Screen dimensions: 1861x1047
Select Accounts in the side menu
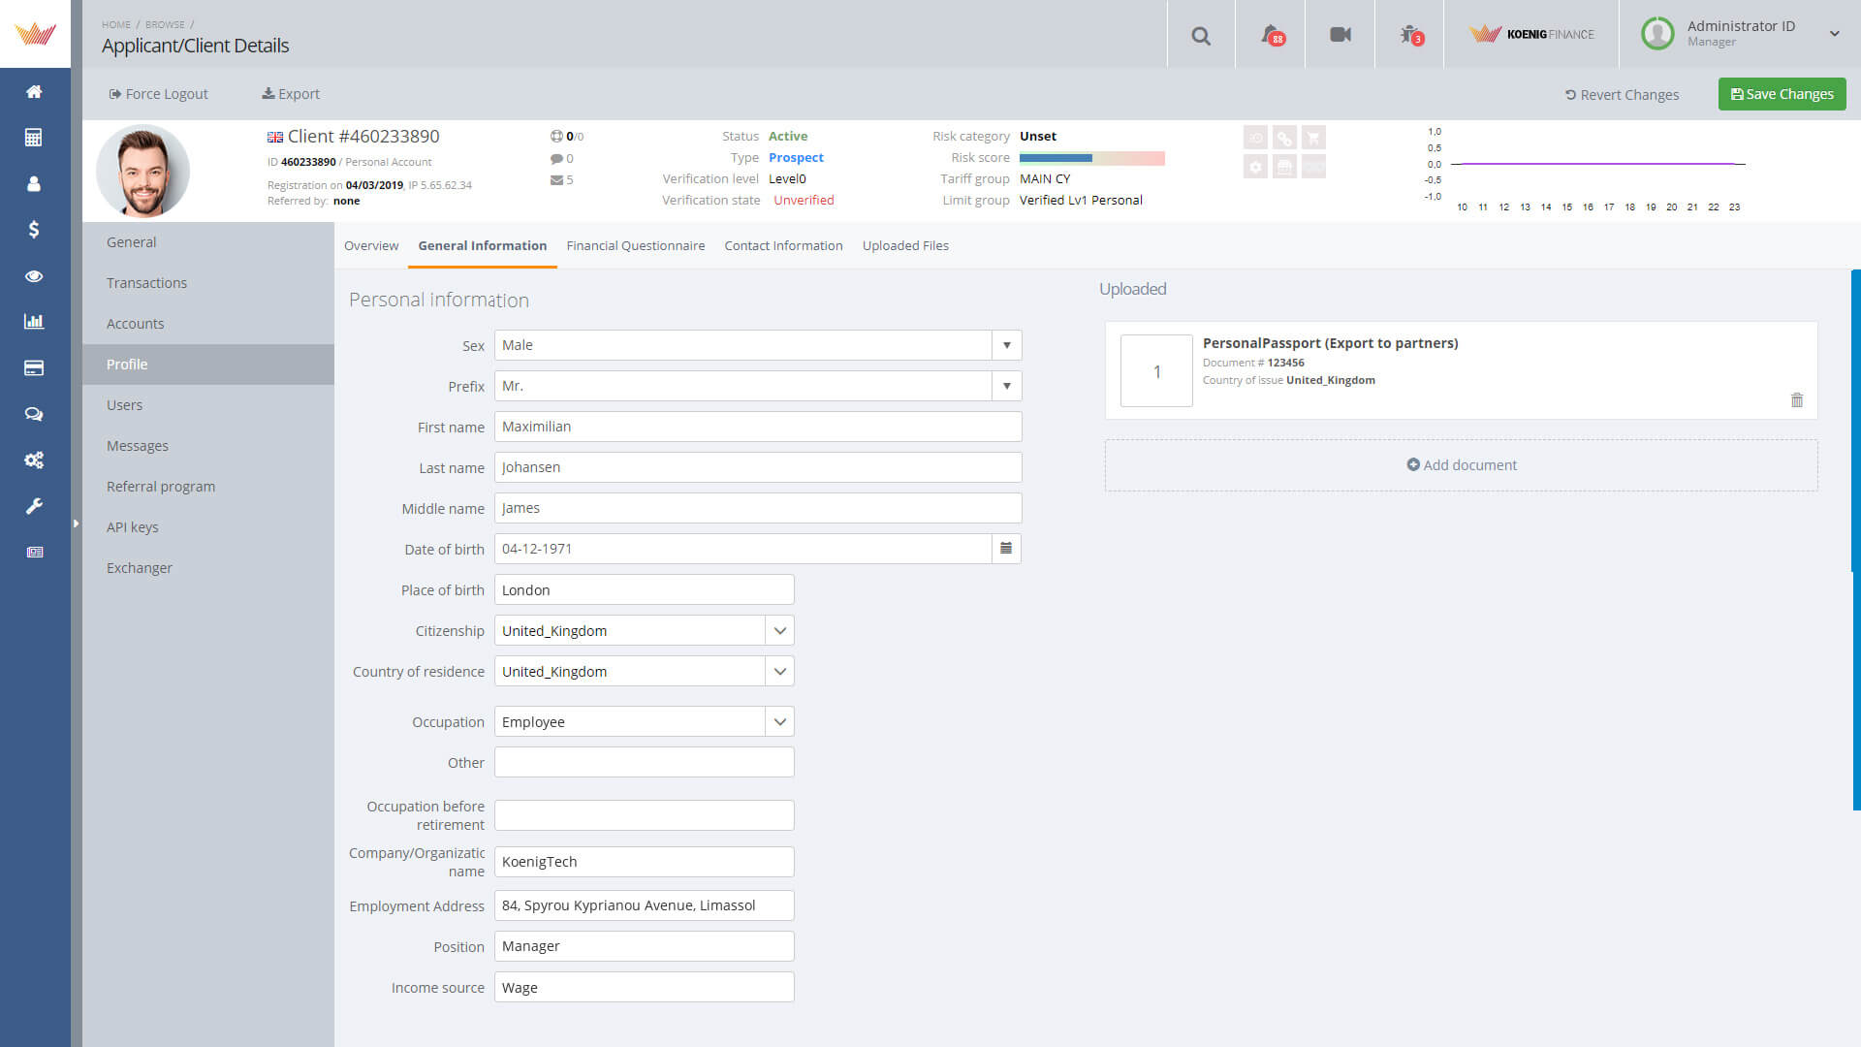pos(208,324)
